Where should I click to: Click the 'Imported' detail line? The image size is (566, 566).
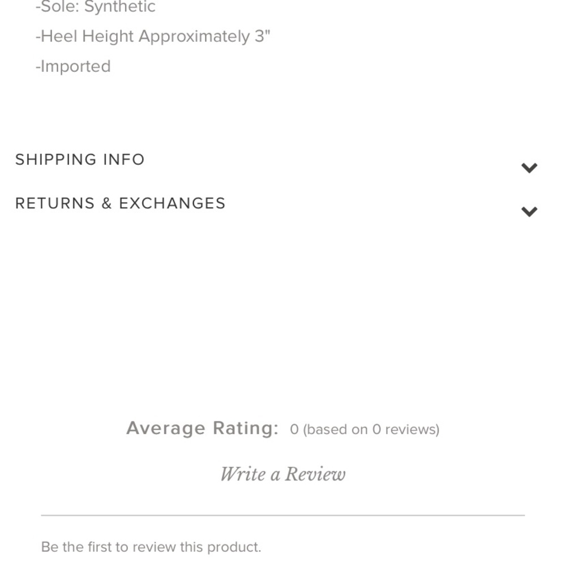click(73, 66)
